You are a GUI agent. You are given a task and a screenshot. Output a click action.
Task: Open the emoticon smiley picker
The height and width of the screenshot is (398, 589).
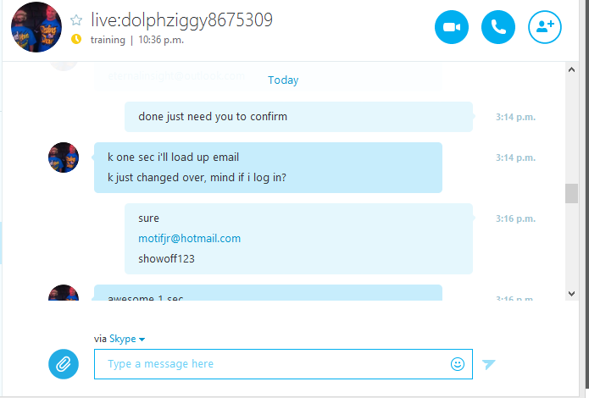point(458,364)
